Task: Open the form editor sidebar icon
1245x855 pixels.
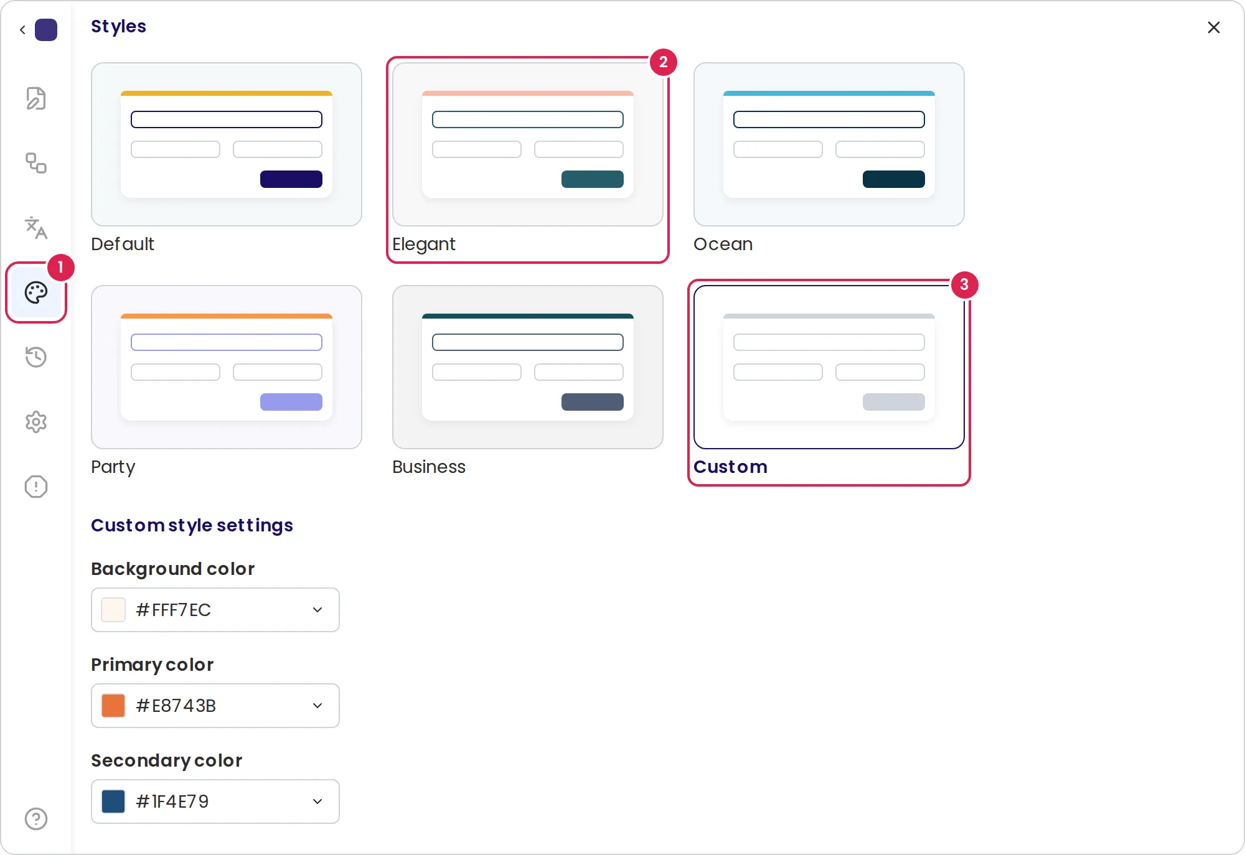Action: (x=36, y=98)
